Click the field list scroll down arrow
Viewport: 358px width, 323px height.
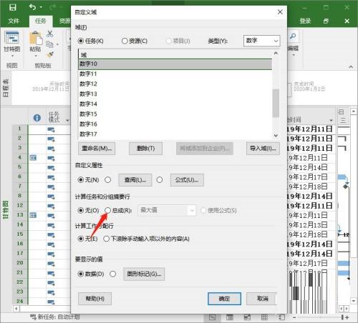[x=276, y=135]
